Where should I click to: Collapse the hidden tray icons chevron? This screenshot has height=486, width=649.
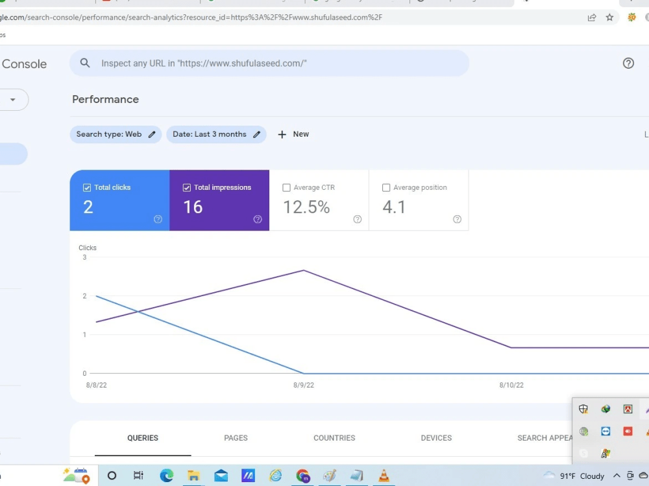pyautogui.click(x=617, y=476)
